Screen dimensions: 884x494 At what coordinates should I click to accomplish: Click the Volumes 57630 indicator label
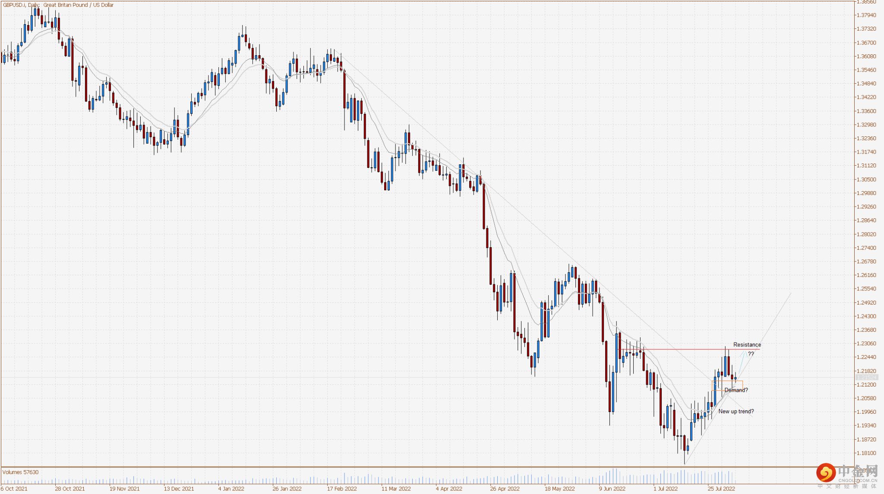tap(21, 472)
